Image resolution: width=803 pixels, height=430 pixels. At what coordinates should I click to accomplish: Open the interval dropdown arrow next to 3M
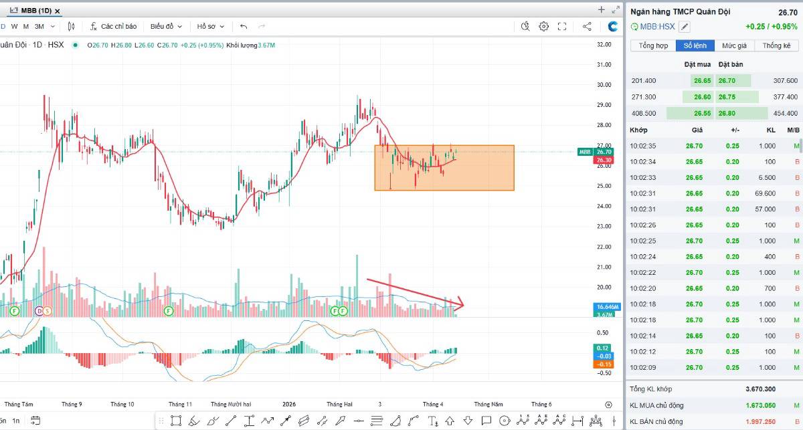(x=52, y=26)
